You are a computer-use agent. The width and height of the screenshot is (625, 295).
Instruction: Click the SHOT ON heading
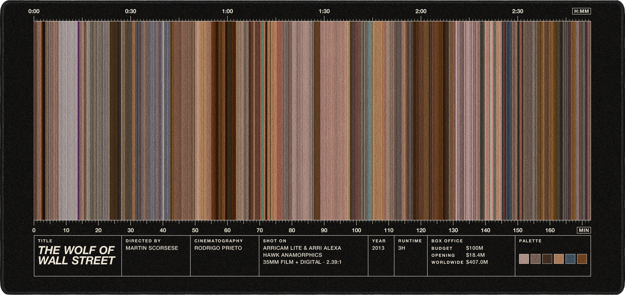(275, 241)
